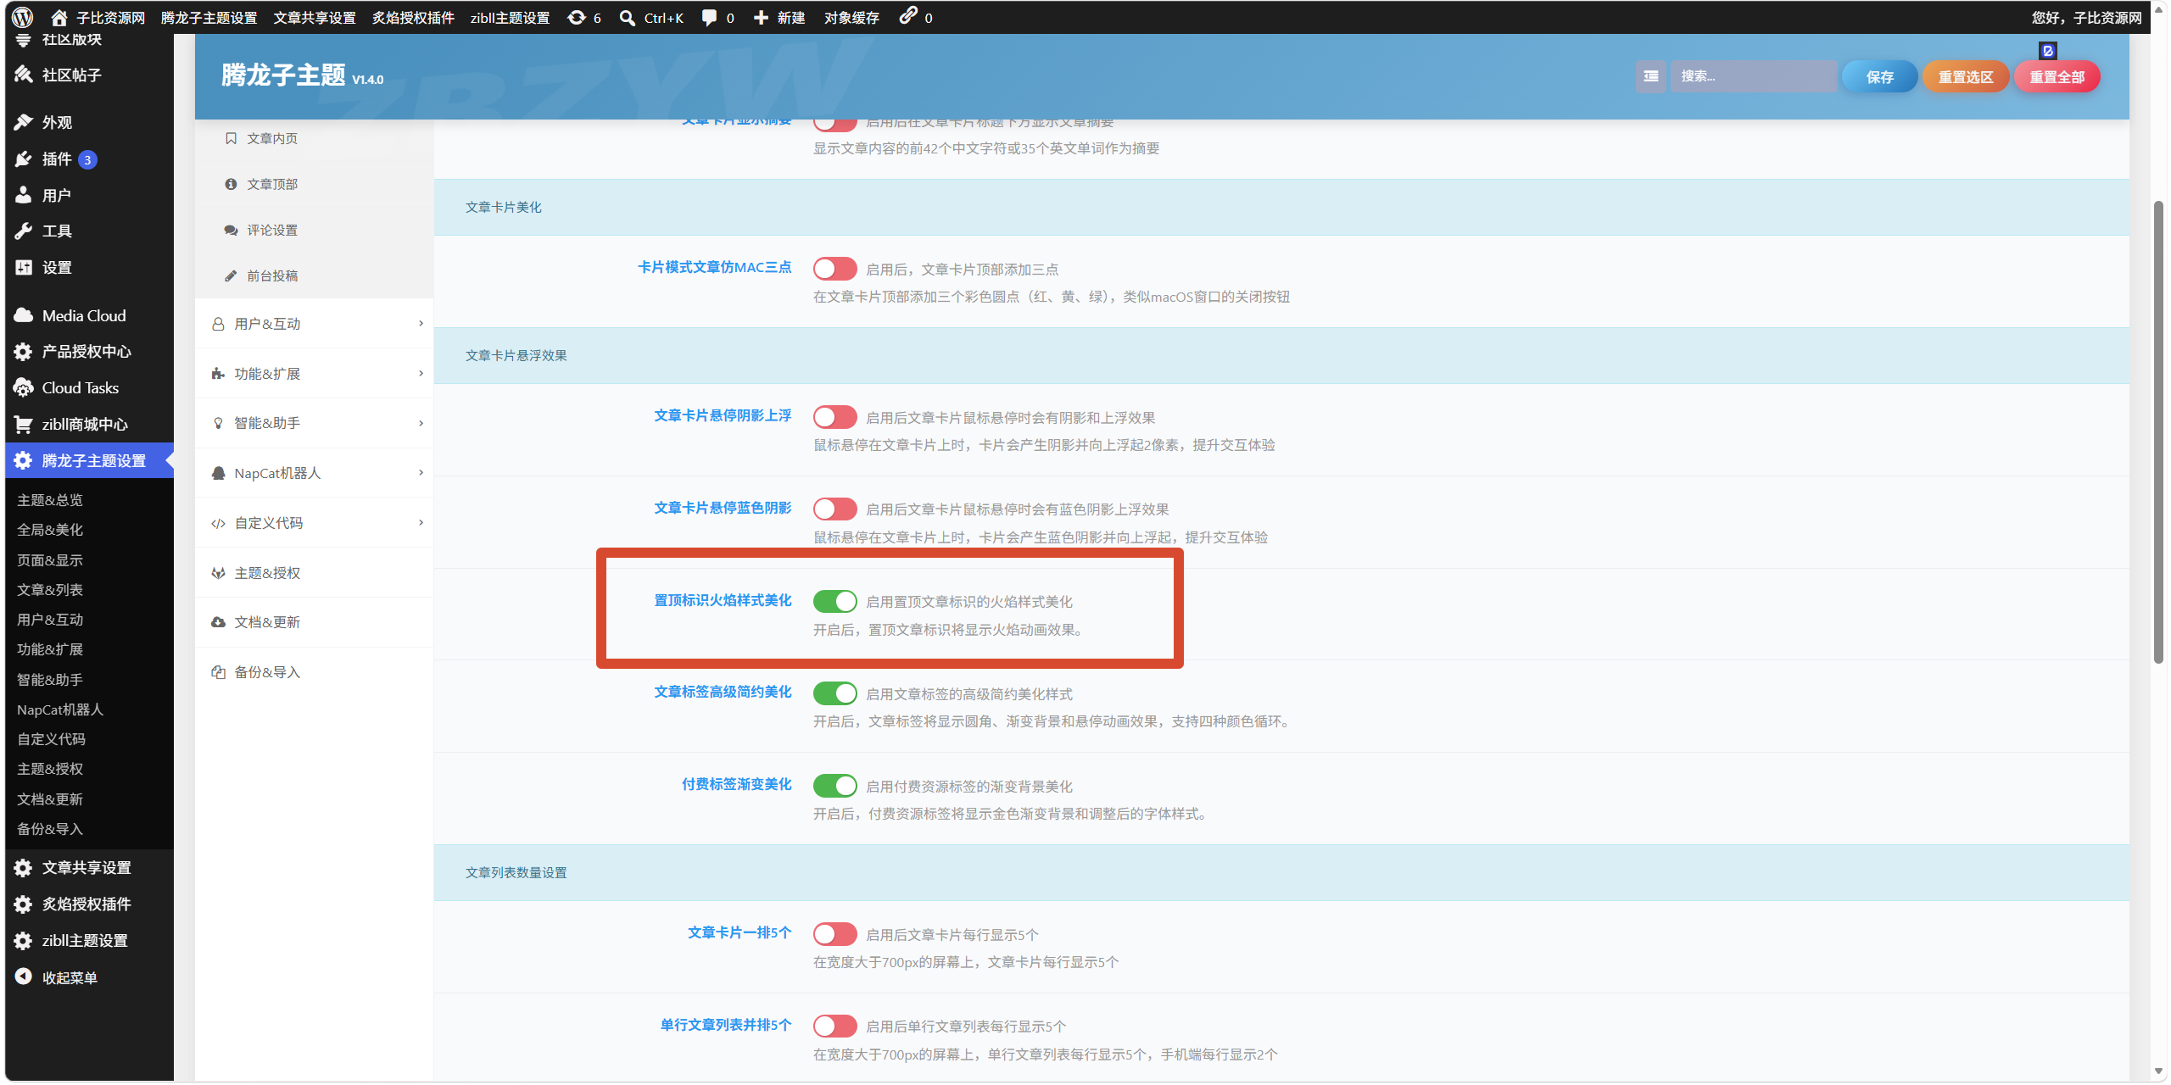
Task: Turn off the 付费标签渐变美化 switch
Action: pos(834,786)
